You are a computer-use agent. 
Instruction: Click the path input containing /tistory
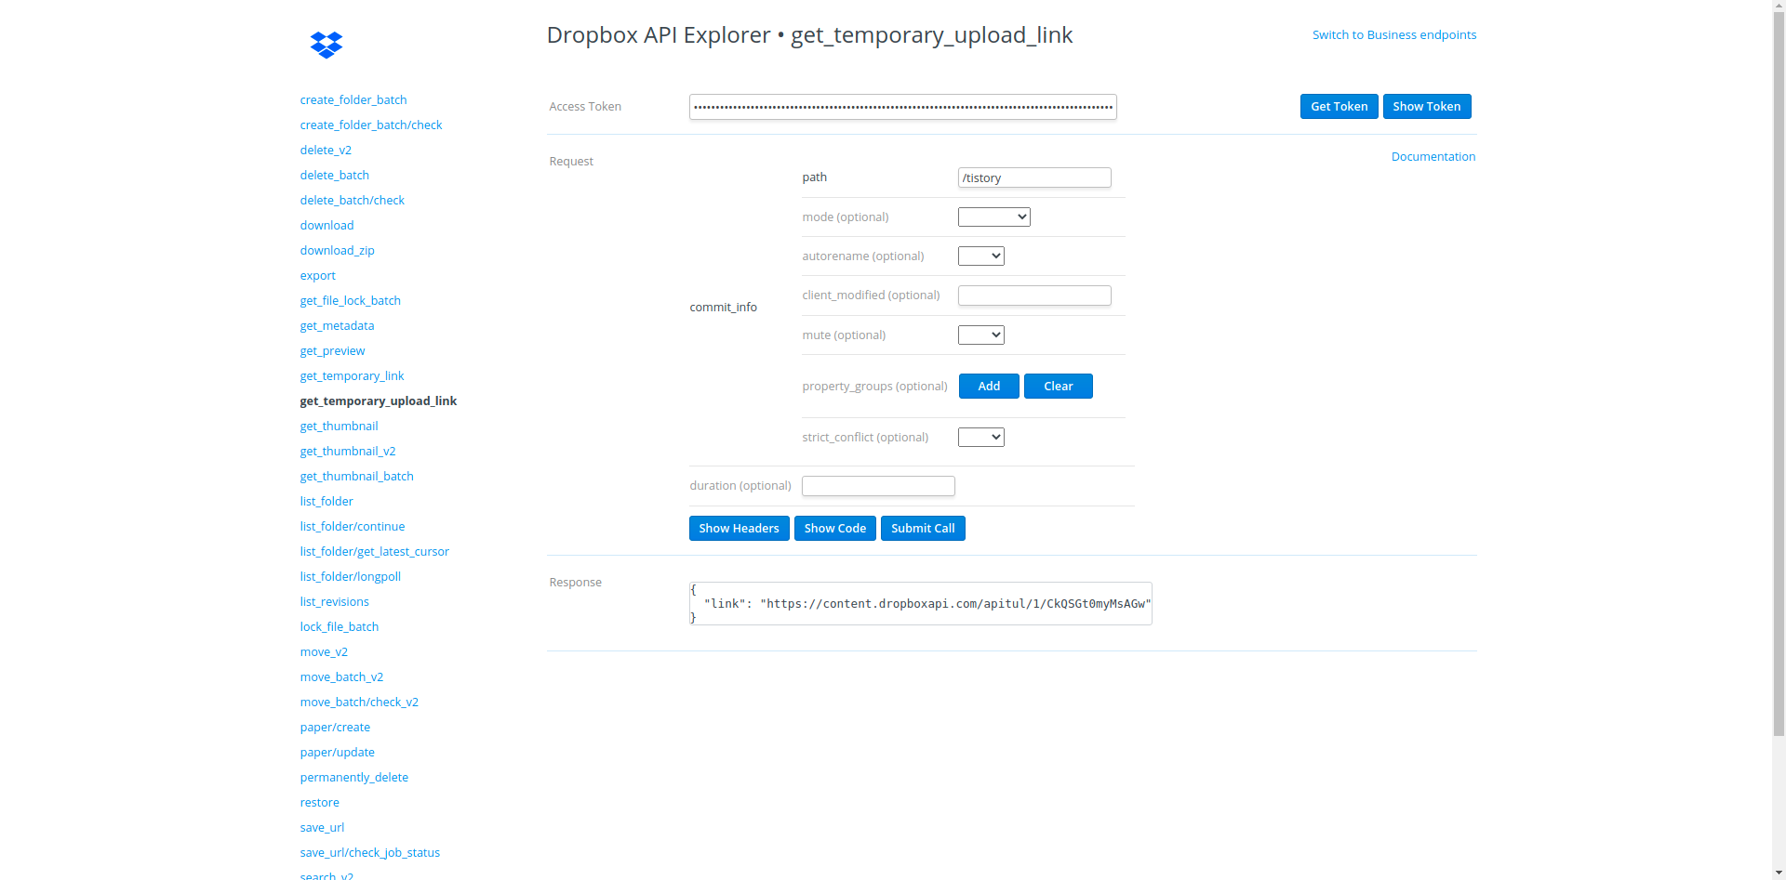tap(1034, 177)
